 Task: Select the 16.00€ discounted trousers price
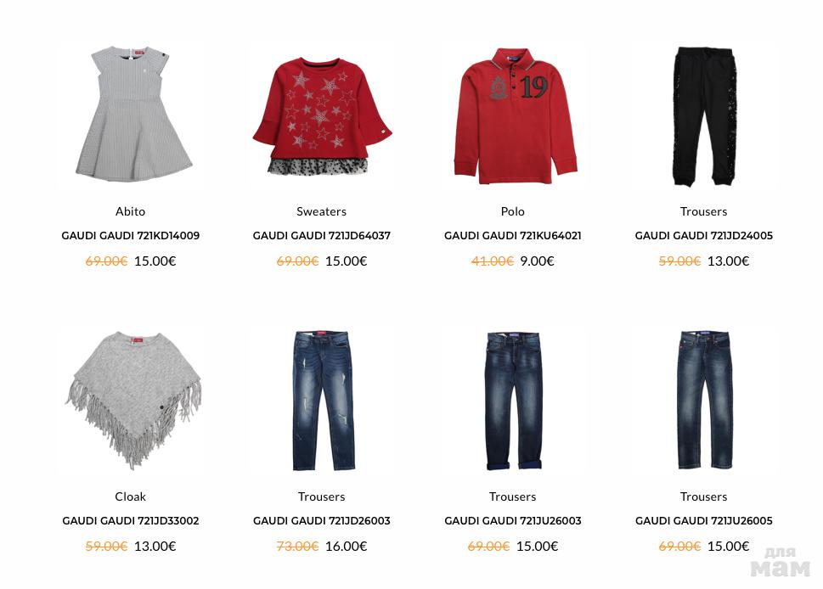point(346,546)
